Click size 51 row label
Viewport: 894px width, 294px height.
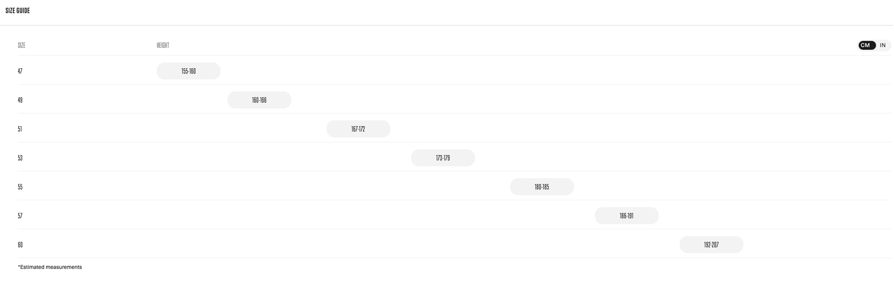click(20, 129)
